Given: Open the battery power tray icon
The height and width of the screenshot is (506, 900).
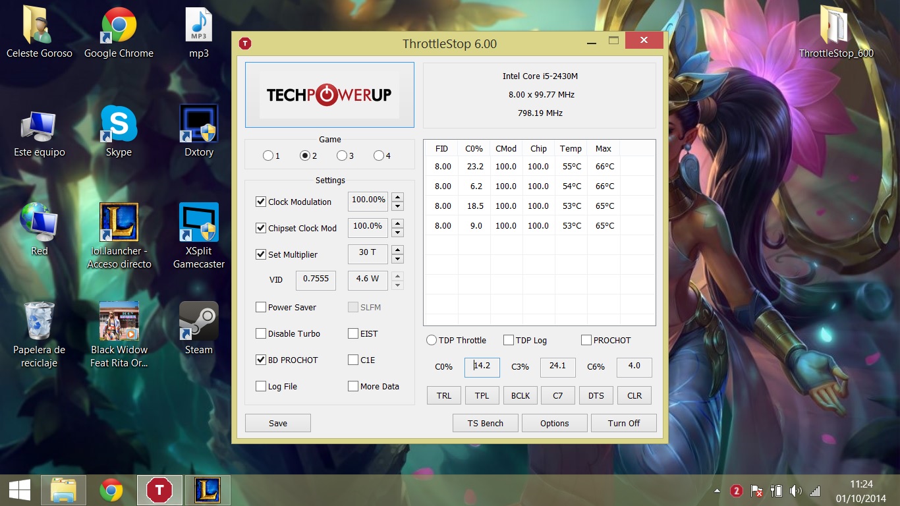Looking at the screenshot, I should 776,492.
